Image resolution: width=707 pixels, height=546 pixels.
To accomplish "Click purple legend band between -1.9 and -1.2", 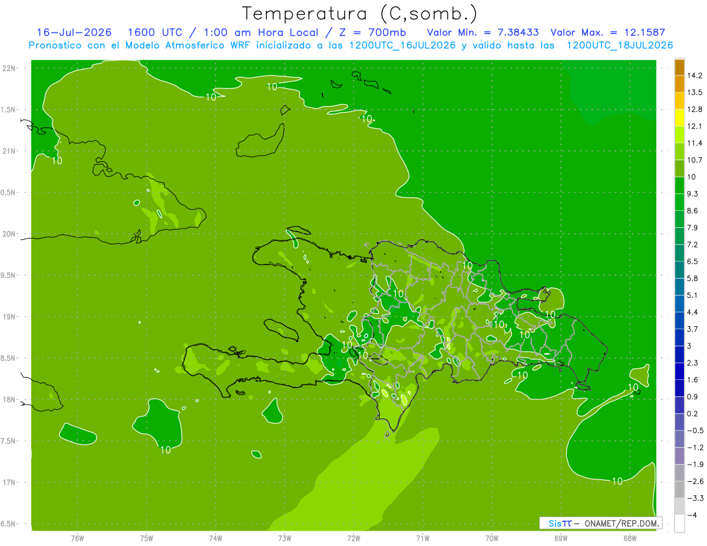I will click(x=679, y=456).
